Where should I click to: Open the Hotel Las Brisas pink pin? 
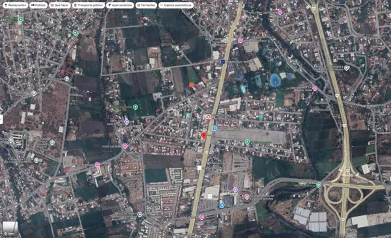pos(125,146)
